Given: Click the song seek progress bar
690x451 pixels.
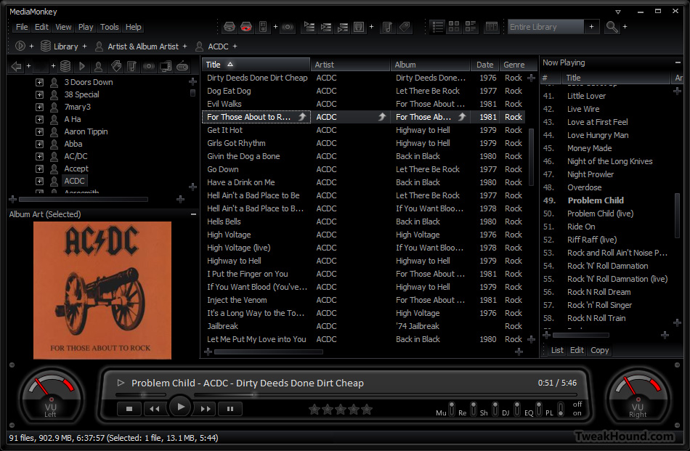Looking at the screenshot, I should [385, 394].
